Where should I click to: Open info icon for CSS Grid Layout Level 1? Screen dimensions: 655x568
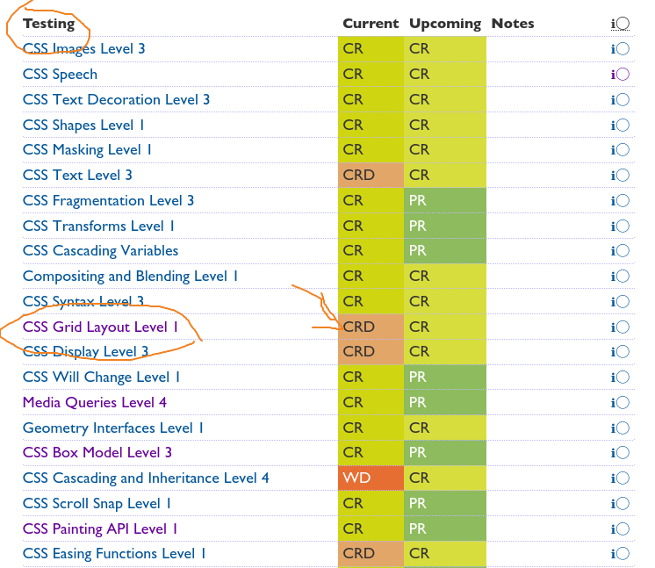pos(620,327)
